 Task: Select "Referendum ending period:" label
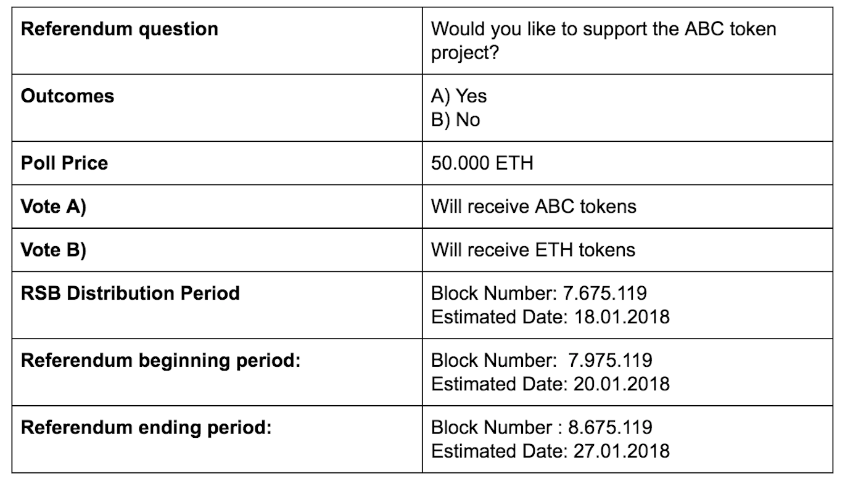pos(146,427)
